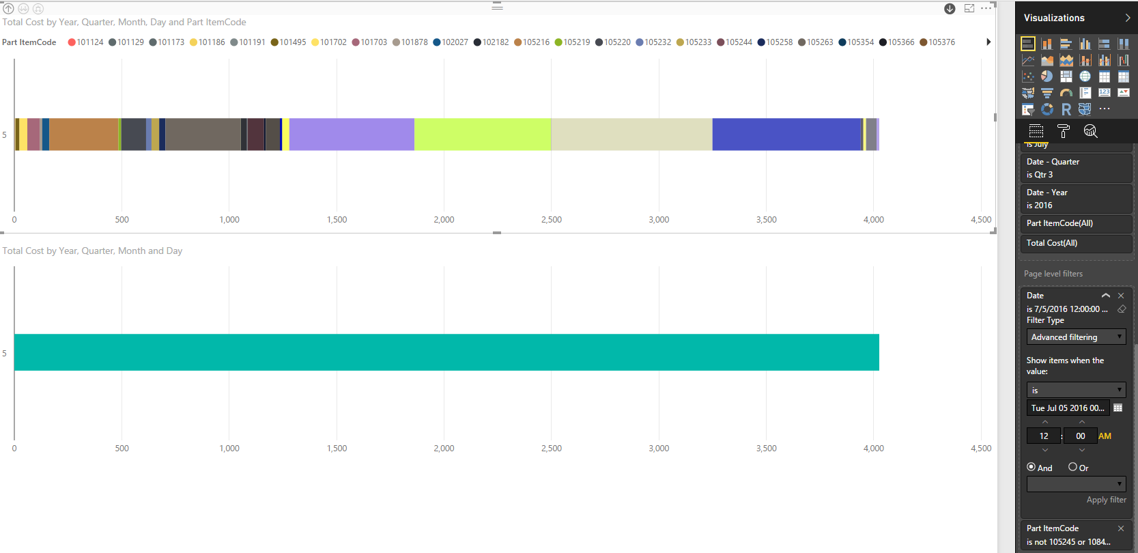The height and width of the screenshot is (553, 1138).
Task: Pick the Line and stacked column chart
Action: pos(1085,60)
